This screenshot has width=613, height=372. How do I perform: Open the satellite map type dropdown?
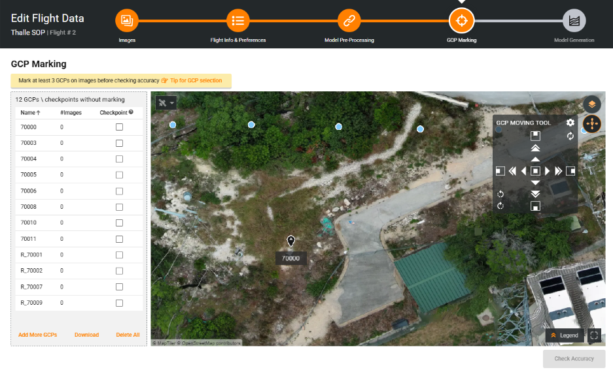[x=166, y=103]
